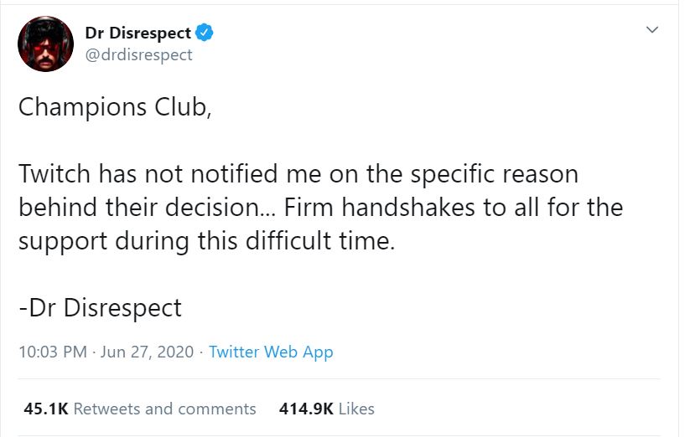Viewport: 685px width, 437px height.
Task: Click the word "Twitch" in the tweet
Action: [55, 174]
